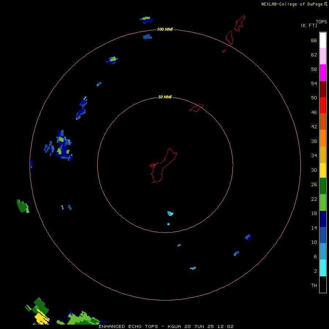Select the light blue 14 kft legend swatch
Image resolution: width=329 pixels, height=329 pixels.
[323, 251]
